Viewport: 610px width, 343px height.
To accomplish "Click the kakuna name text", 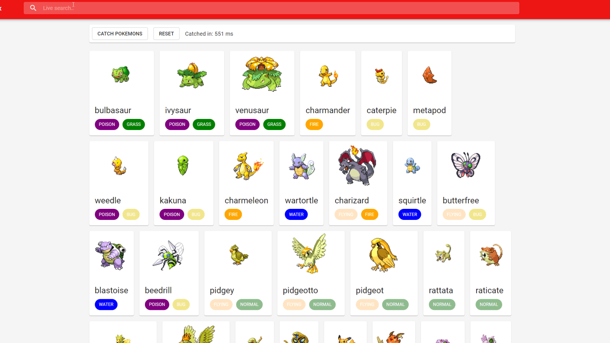I will click(x=173, y=200).
